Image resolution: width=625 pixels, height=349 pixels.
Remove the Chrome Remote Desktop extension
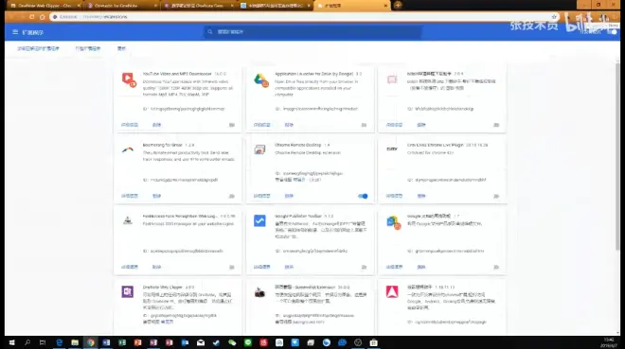(289, 196)
